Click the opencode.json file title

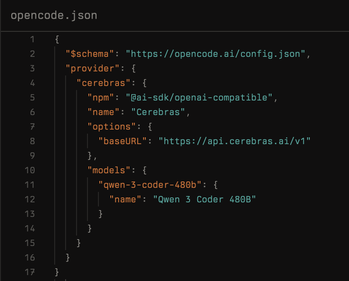pyautogui.click(x=54, y=15)
